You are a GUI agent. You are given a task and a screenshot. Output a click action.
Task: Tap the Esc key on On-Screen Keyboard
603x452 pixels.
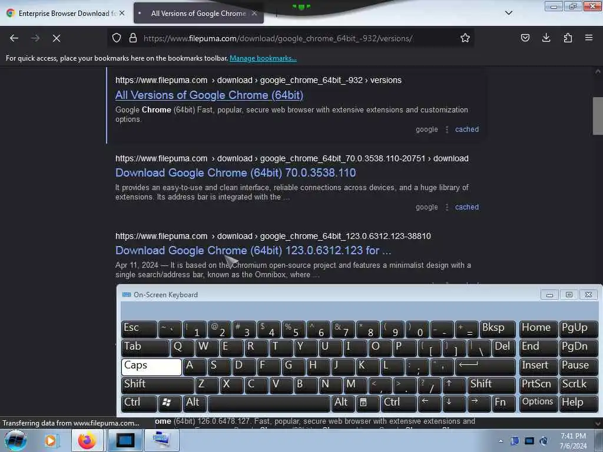point(139,329)
